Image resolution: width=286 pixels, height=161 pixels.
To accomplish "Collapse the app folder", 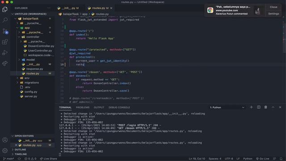I will 27,28.
